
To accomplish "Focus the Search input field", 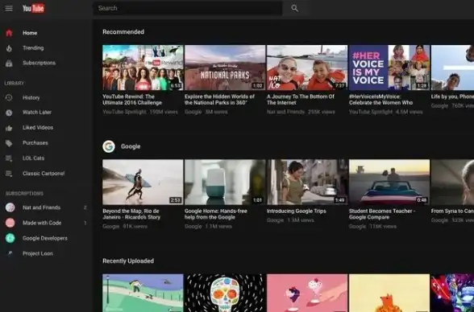I will point(188,8).
